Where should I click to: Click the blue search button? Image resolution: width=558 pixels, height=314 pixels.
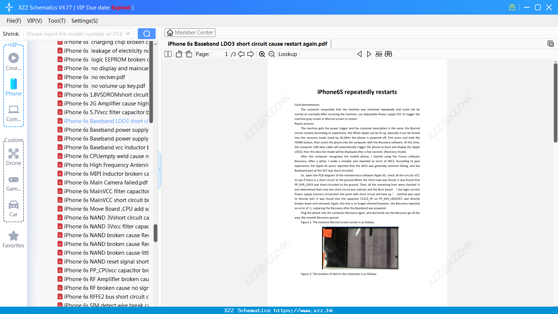pos(147,34)
